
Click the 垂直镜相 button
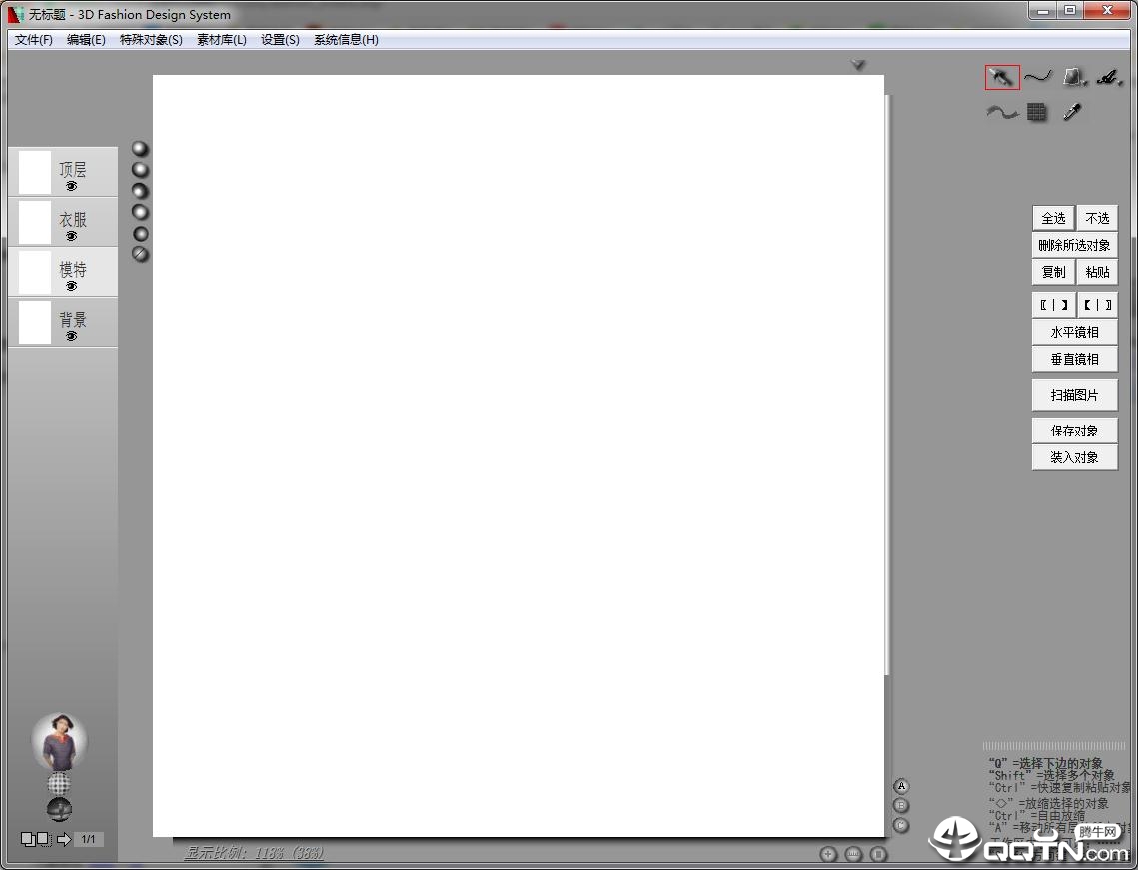[x=1075, y=359]
